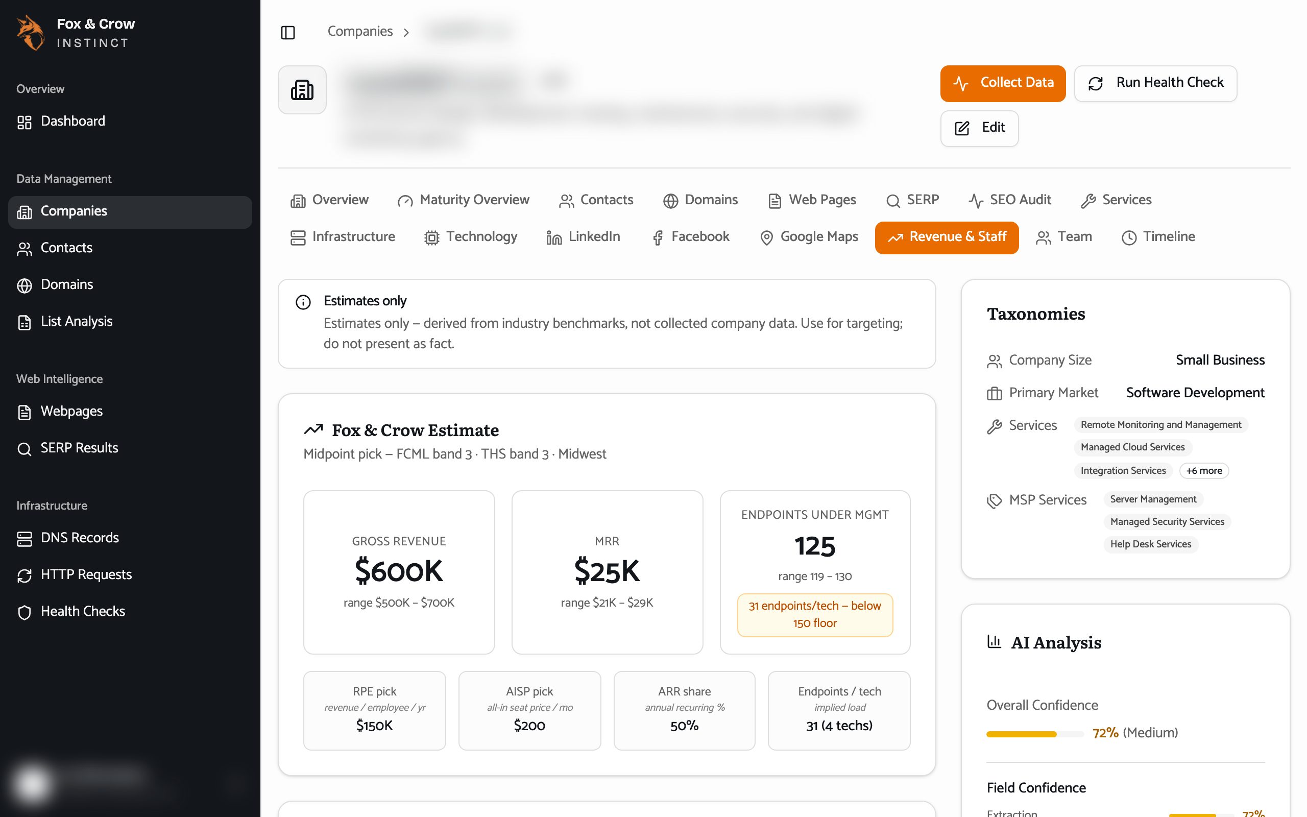Image resolution: width=1307 pixels, height=817 pixels.
Task: Open Health Checks in the sidebar
Action: tap(130, 612)
